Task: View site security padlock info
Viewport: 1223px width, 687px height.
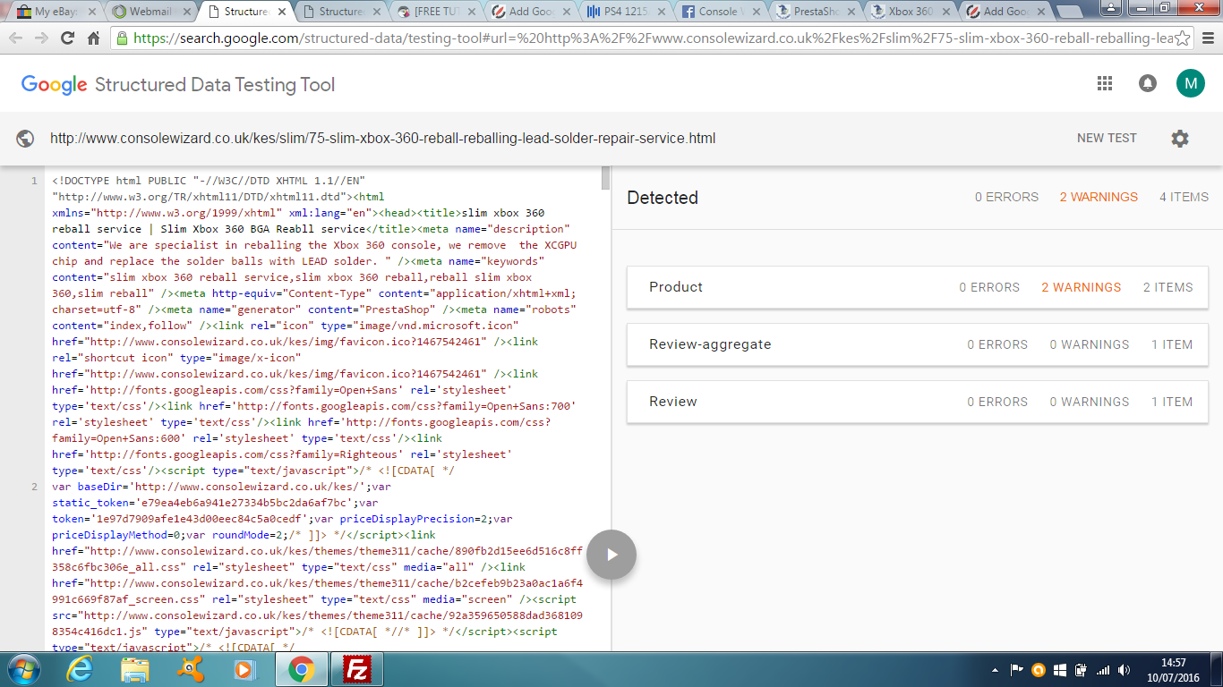Action: [122, 38]
